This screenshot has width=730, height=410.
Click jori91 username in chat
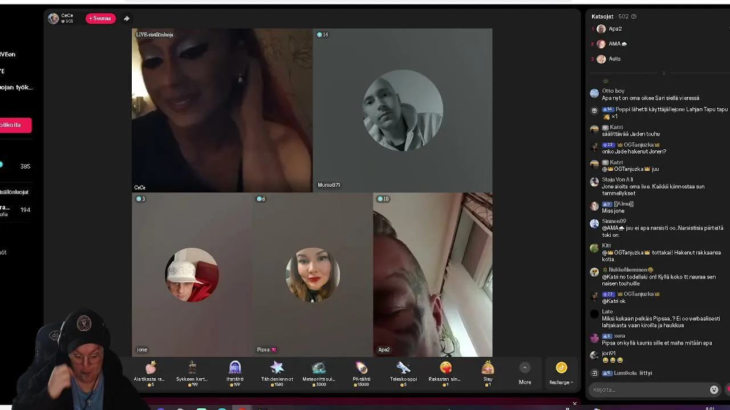609,354
